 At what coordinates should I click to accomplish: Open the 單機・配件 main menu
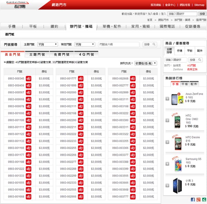point(112,27)
